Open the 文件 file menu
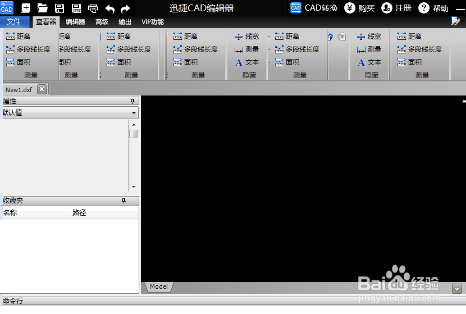This screenshot has width=466, height=314. coord(14,22)
